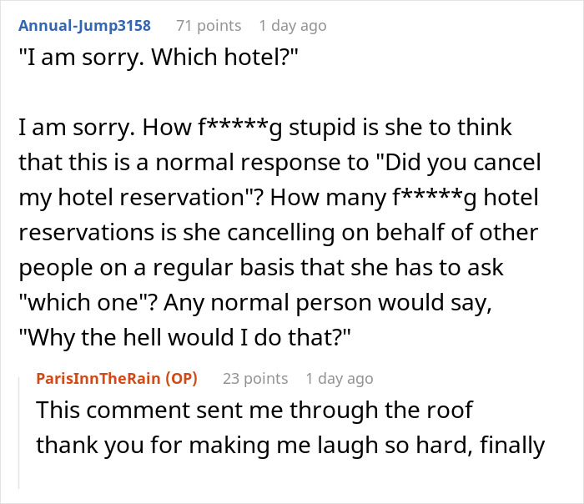Click the "(OP)" label after ParisInnTheRain
Image resolution: width=584 pixels, height=504 pixels.
(184, 378)
